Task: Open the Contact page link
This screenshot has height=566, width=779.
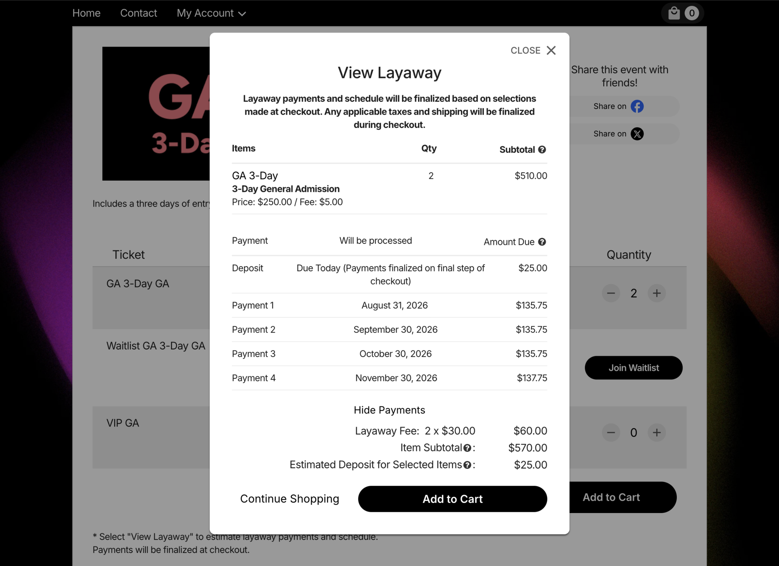Action: click(138, 13)
